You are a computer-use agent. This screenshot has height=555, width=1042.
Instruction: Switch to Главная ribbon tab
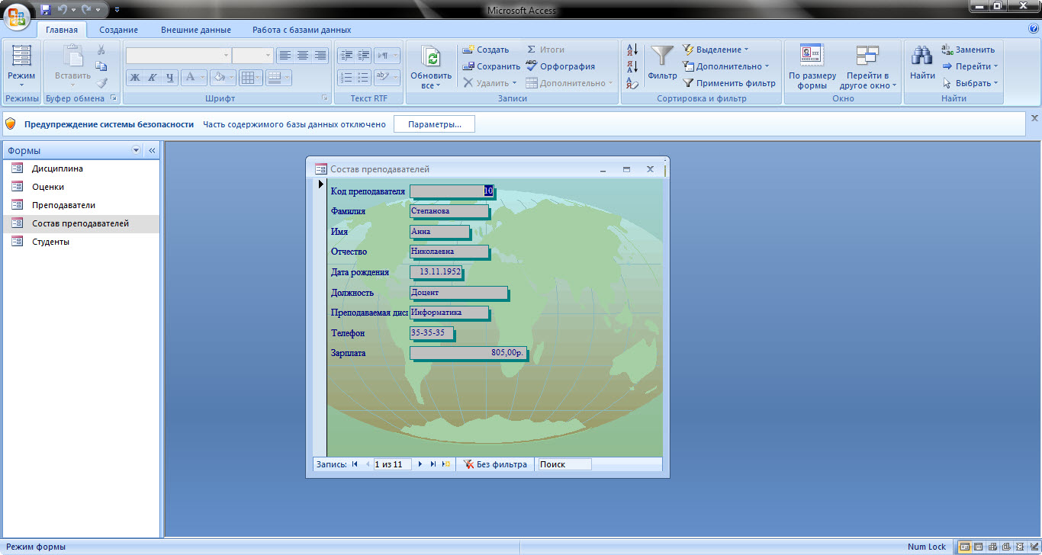click(62, 30)
